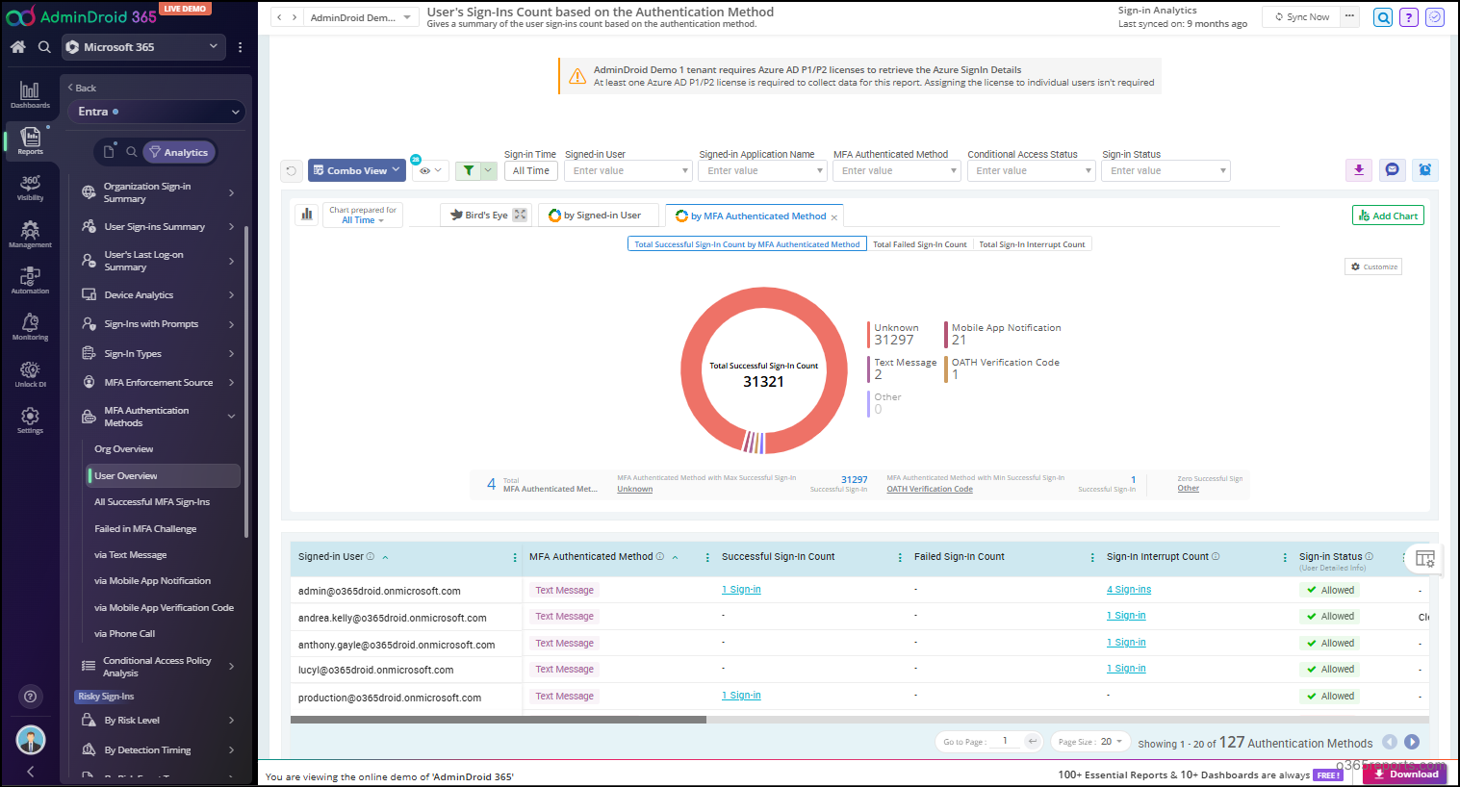Image resolution: width=1460 pixels, height=787 pixels.
Task: Click the sidebar search magnifier beside home
Action: coord(44,46)
